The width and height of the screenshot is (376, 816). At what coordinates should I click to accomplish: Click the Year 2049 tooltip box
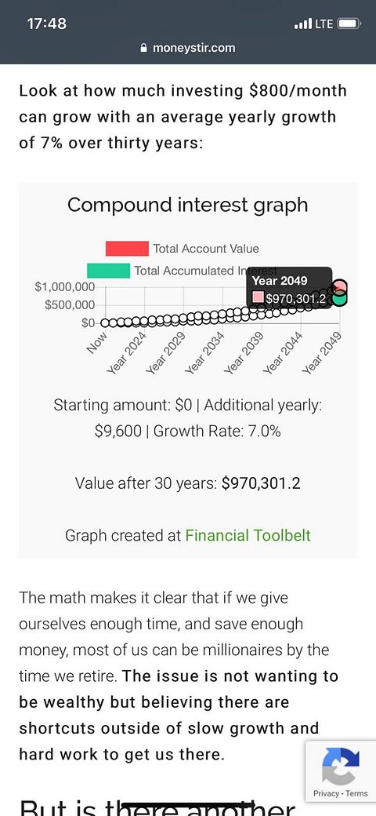tap(289, 288)
